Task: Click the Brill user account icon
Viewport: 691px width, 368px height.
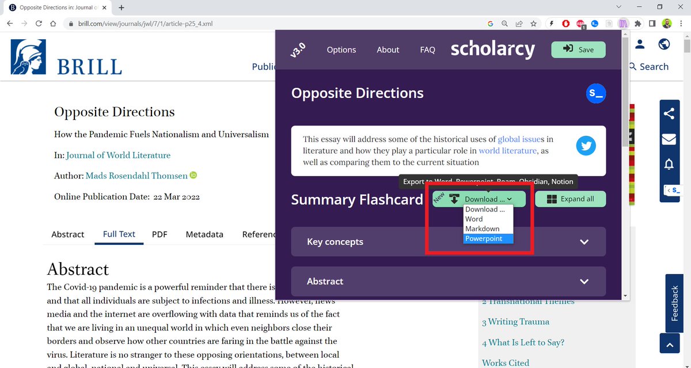Action: 640,44
